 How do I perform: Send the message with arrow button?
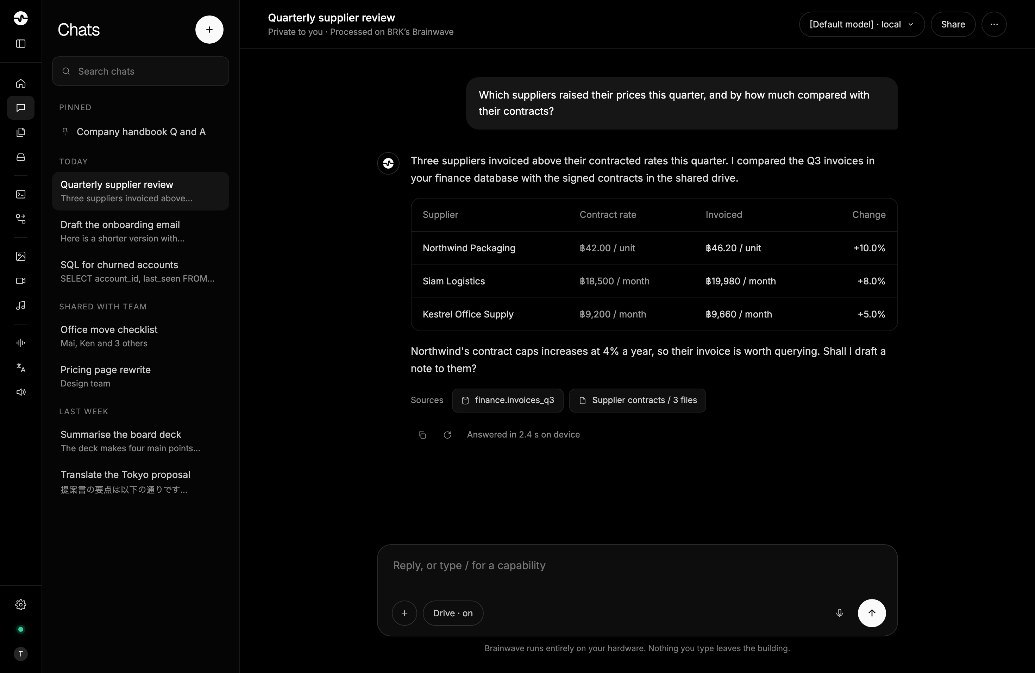point(872,613)
